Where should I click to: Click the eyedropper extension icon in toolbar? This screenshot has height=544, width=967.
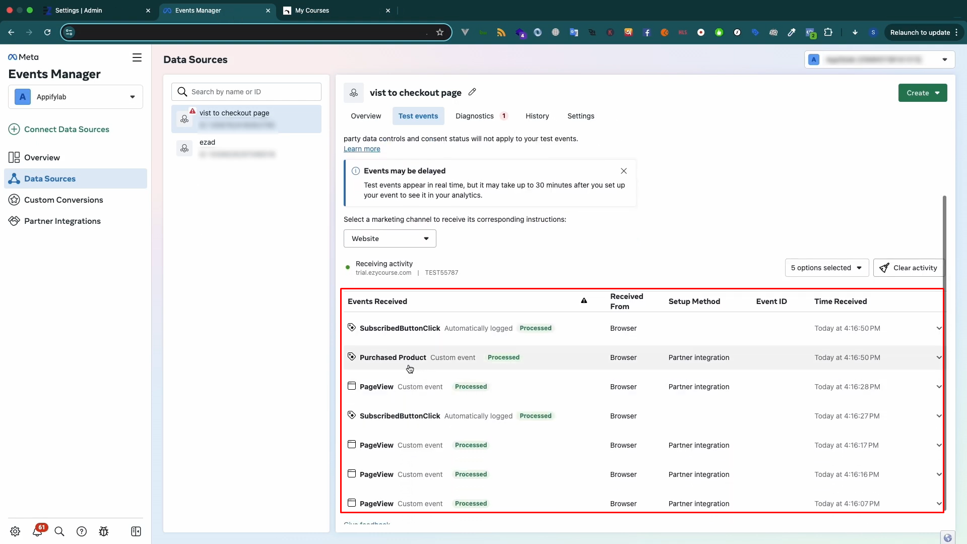coord(792,32)
